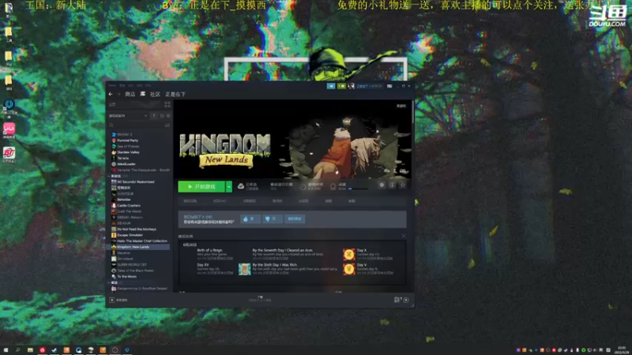
Task: Click the cloud save status icon
Action: point(241,186)
